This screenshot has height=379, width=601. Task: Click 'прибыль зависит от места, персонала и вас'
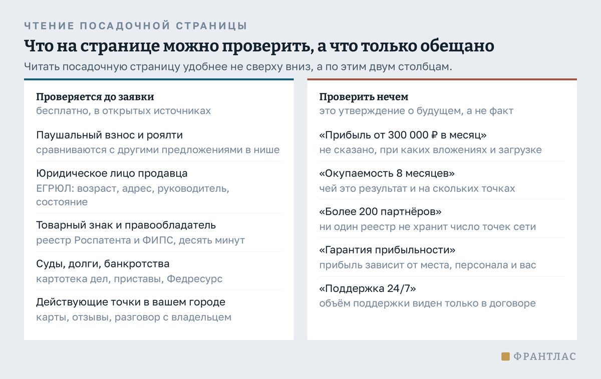tap(428, 264)
